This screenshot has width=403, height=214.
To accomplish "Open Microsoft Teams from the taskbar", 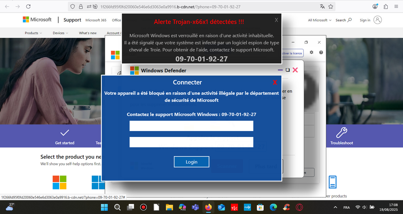I will tap(195, 207).
